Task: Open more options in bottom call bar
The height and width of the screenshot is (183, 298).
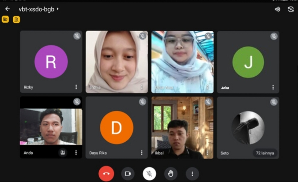Action: 192,174
